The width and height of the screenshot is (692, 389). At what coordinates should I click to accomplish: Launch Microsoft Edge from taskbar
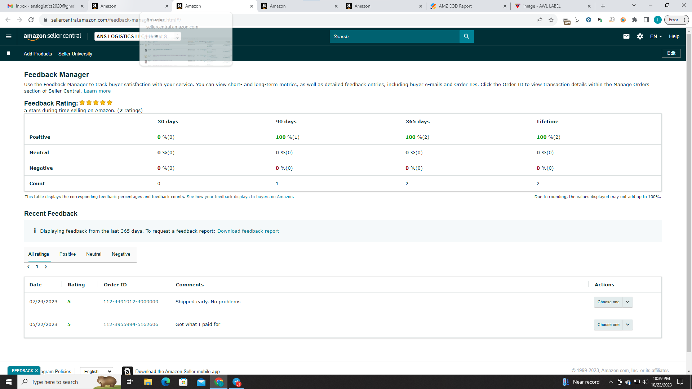(x=166, y=382)
